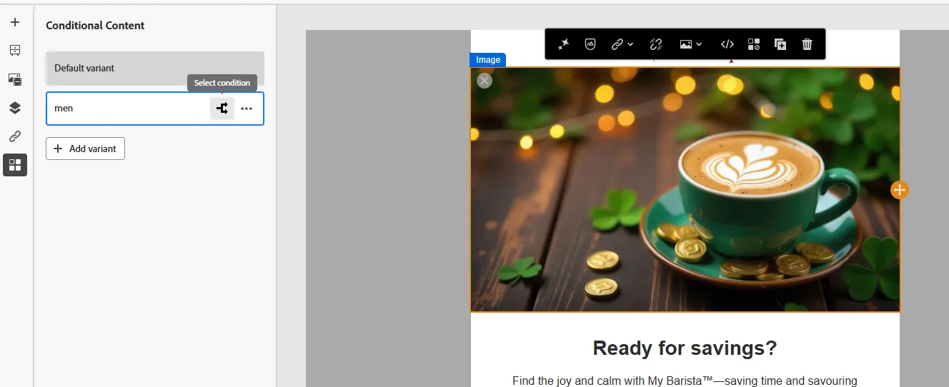Open the structure layout icon in left rail

click(15, 51)
